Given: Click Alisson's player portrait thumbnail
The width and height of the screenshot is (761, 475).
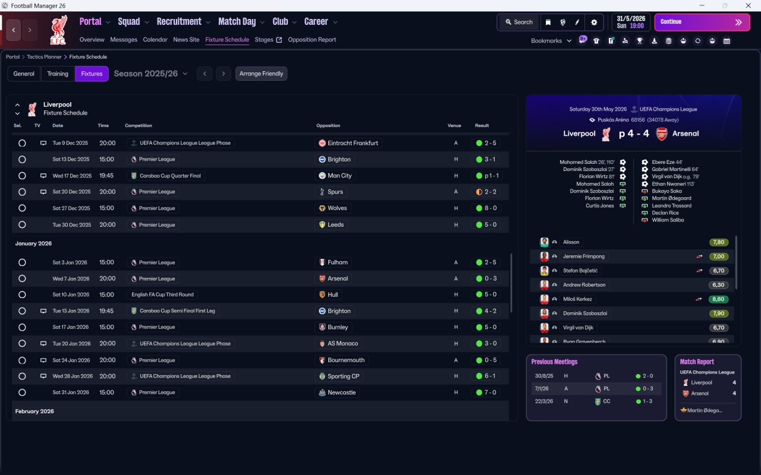Looking at the screenshot, I should [x=544, y=242].
